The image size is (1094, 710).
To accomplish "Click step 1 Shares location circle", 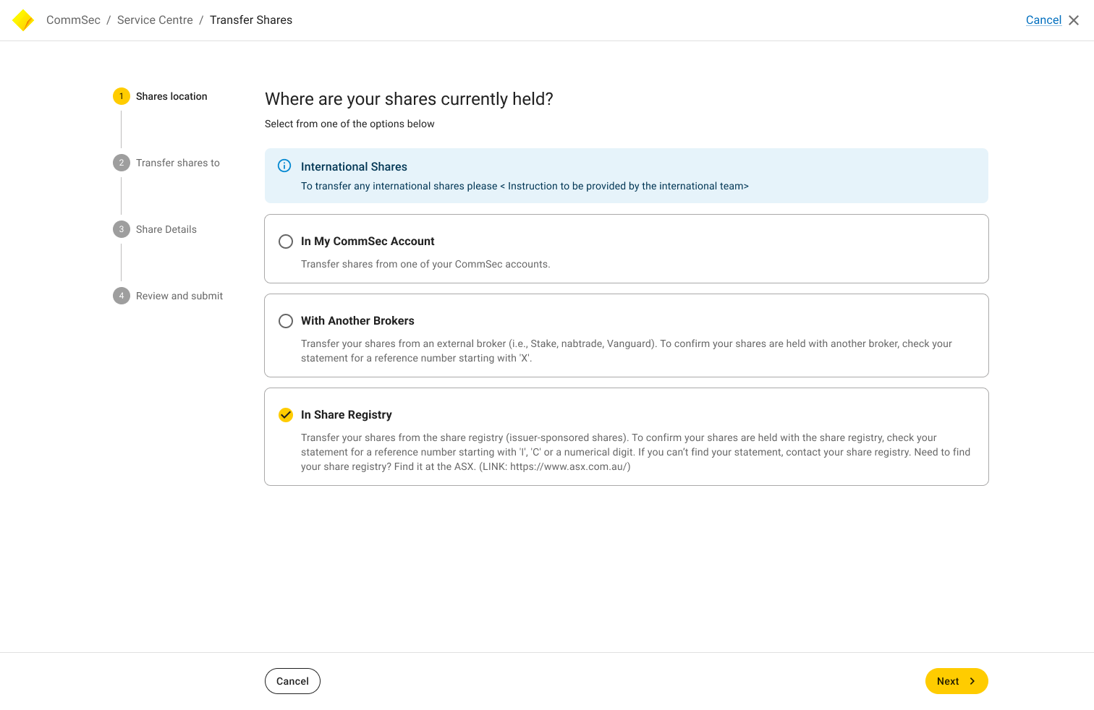I will (122, 96).
